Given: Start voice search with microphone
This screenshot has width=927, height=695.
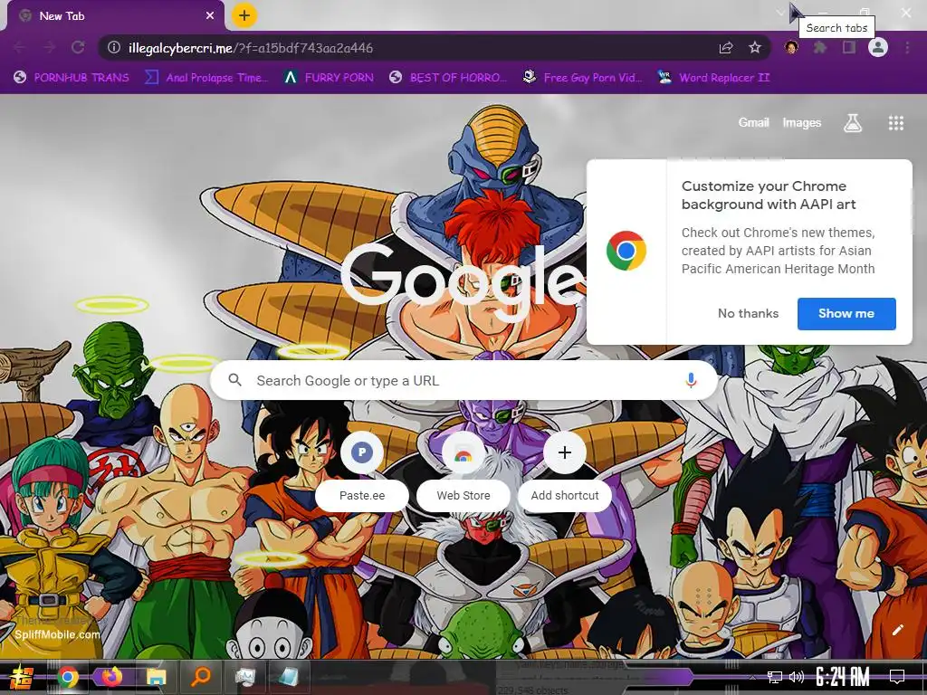Looking at the screenshot, I should [x=691, y=380].
